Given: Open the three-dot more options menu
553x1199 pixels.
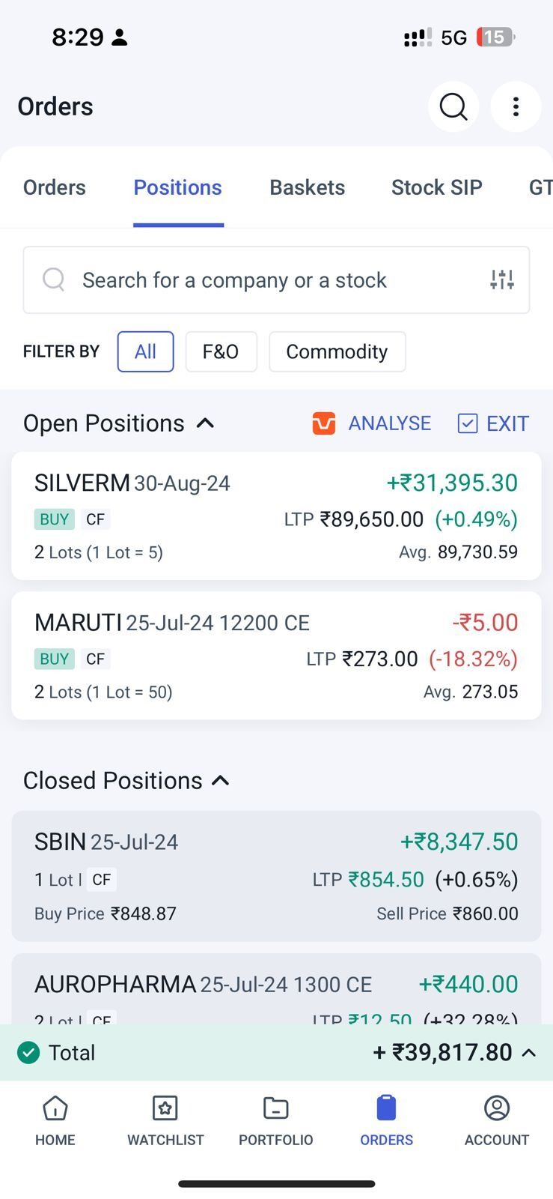Looking at the screenshot, I should (516, 107).
